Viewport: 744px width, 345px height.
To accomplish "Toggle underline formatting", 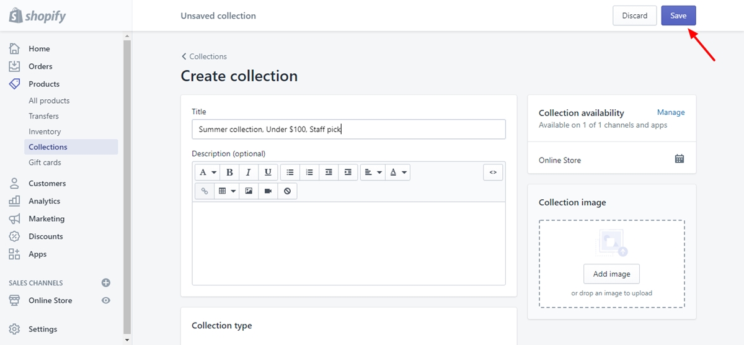I will [268, 172].
